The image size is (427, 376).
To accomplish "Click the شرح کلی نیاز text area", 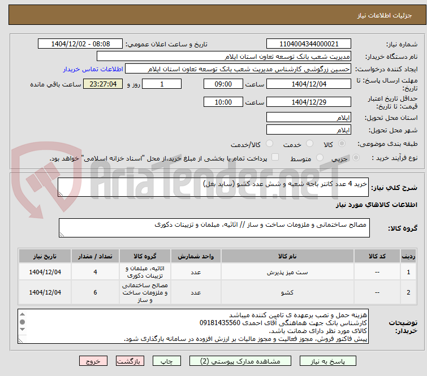I will point(213,187).
